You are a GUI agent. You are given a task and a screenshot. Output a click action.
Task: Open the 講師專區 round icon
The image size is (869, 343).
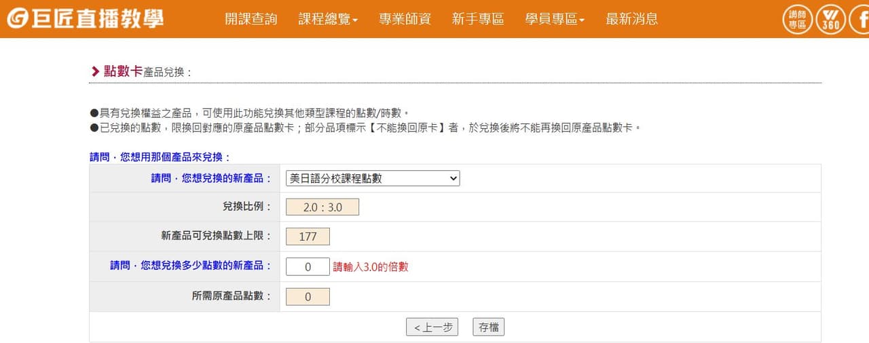[x=797, y=19]
